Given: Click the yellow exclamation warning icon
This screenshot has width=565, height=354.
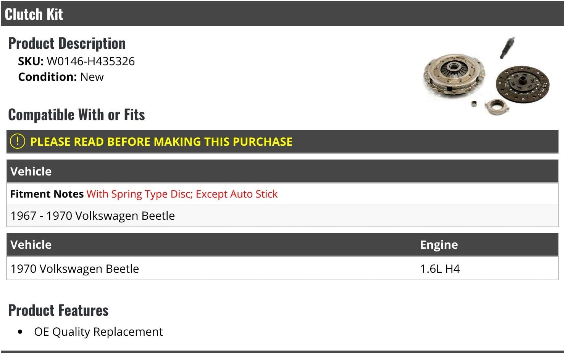Looking at the screenshot, I should coord(18,141).
